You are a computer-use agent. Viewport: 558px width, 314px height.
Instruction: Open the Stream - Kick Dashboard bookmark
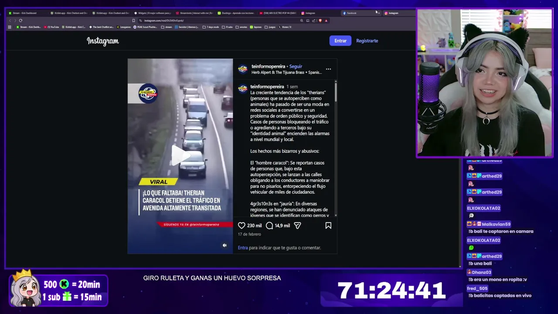[x=29, y=27]
